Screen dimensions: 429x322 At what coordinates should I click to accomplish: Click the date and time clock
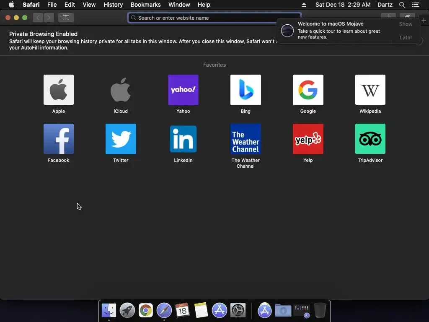pos(343,5)
